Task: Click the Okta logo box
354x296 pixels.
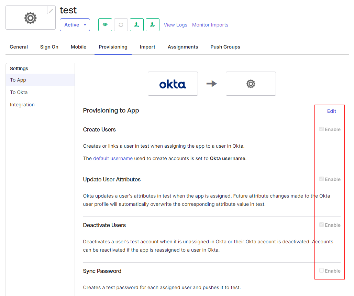Action: point(173,84)
